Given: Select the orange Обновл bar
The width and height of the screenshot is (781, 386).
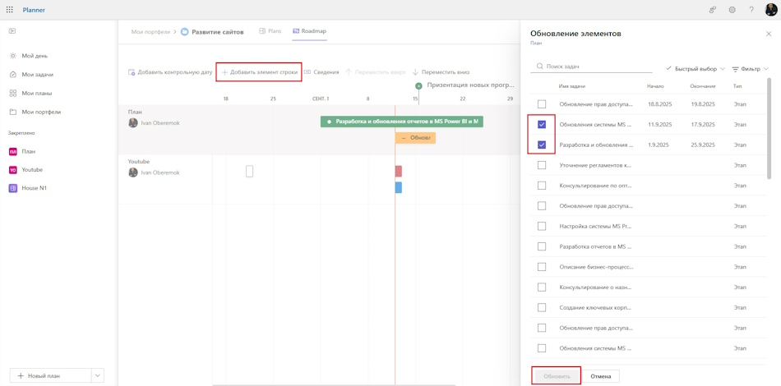Looking at the screenshot, I should click(x=415, y=138).
